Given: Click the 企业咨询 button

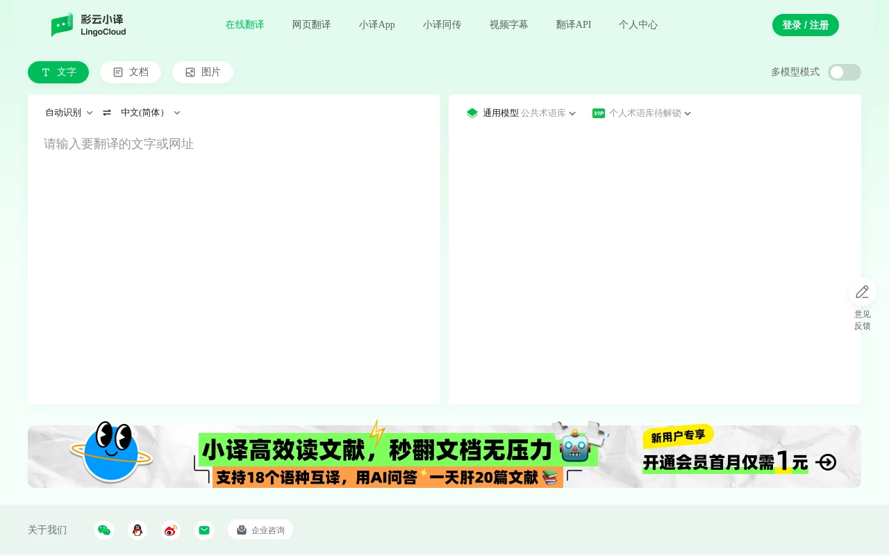Looking at the screenshot, I should click(260, 530).
